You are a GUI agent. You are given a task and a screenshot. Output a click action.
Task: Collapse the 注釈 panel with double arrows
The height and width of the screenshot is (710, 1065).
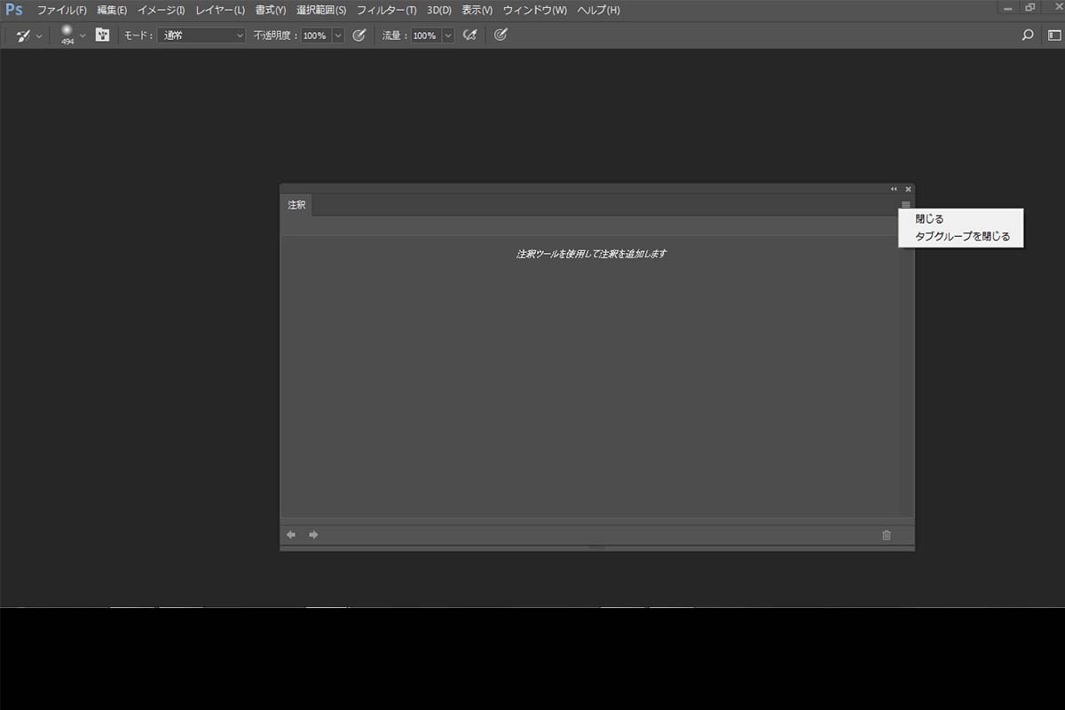click(894, 189)
